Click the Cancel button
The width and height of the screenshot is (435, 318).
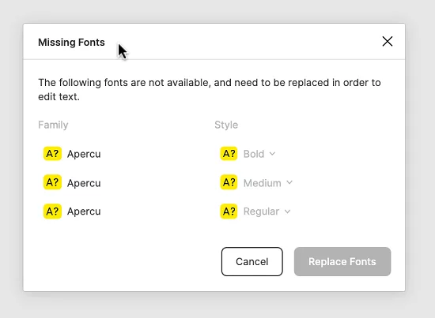[x=252, y=261]
